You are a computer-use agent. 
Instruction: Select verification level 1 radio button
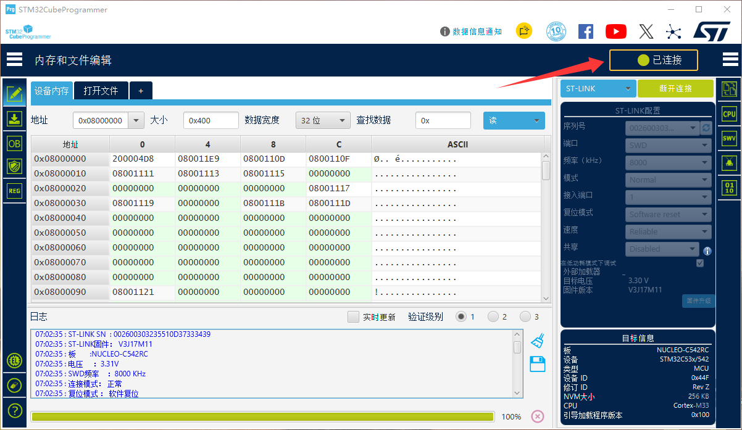pos(461,316)
